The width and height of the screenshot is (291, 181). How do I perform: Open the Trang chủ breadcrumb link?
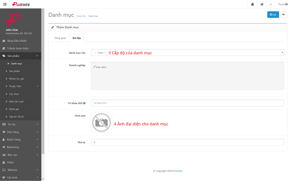(x=81, y=16)
